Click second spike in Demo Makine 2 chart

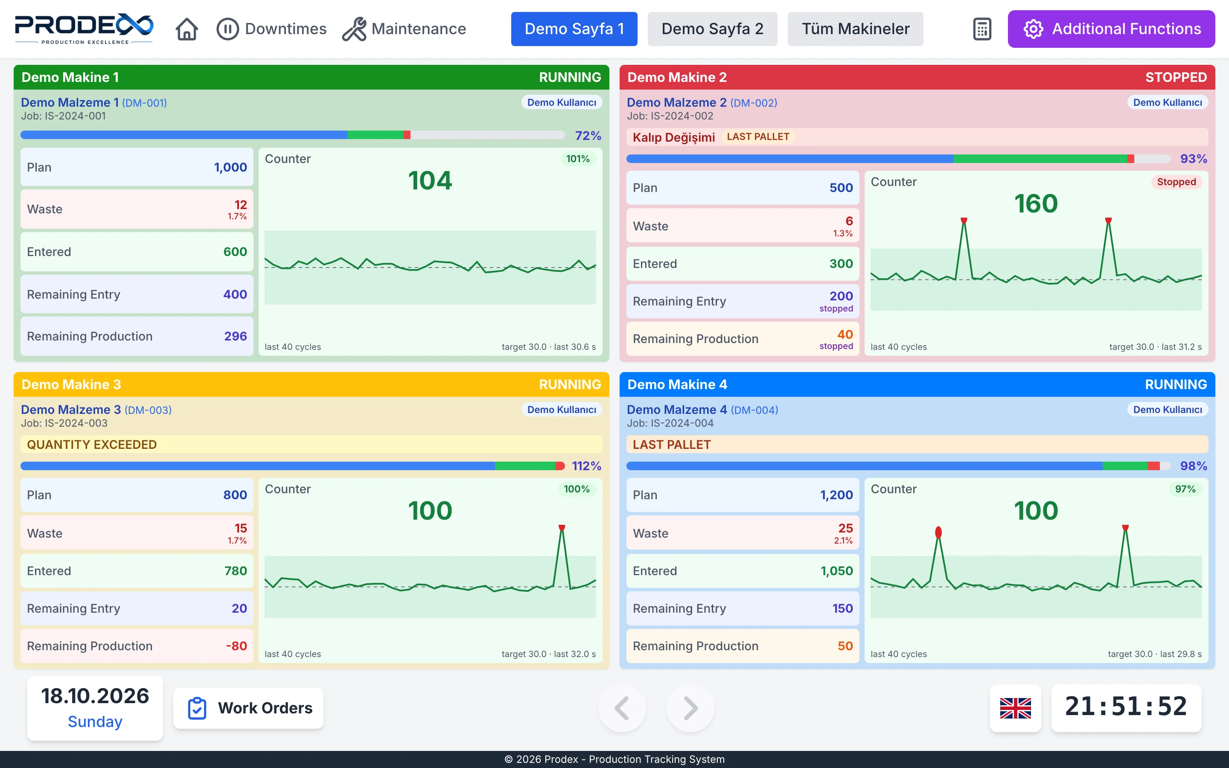[x=1108, y=221]
